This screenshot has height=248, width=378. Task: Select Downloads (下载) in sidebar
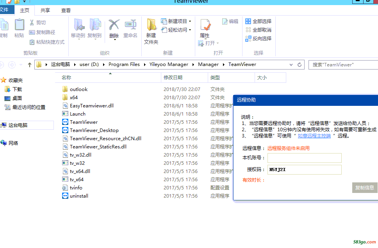point(14,89)
